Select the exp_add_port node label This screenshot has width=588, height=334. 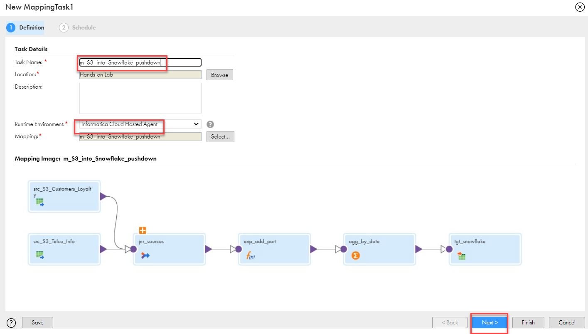click(x=260, y=241)
